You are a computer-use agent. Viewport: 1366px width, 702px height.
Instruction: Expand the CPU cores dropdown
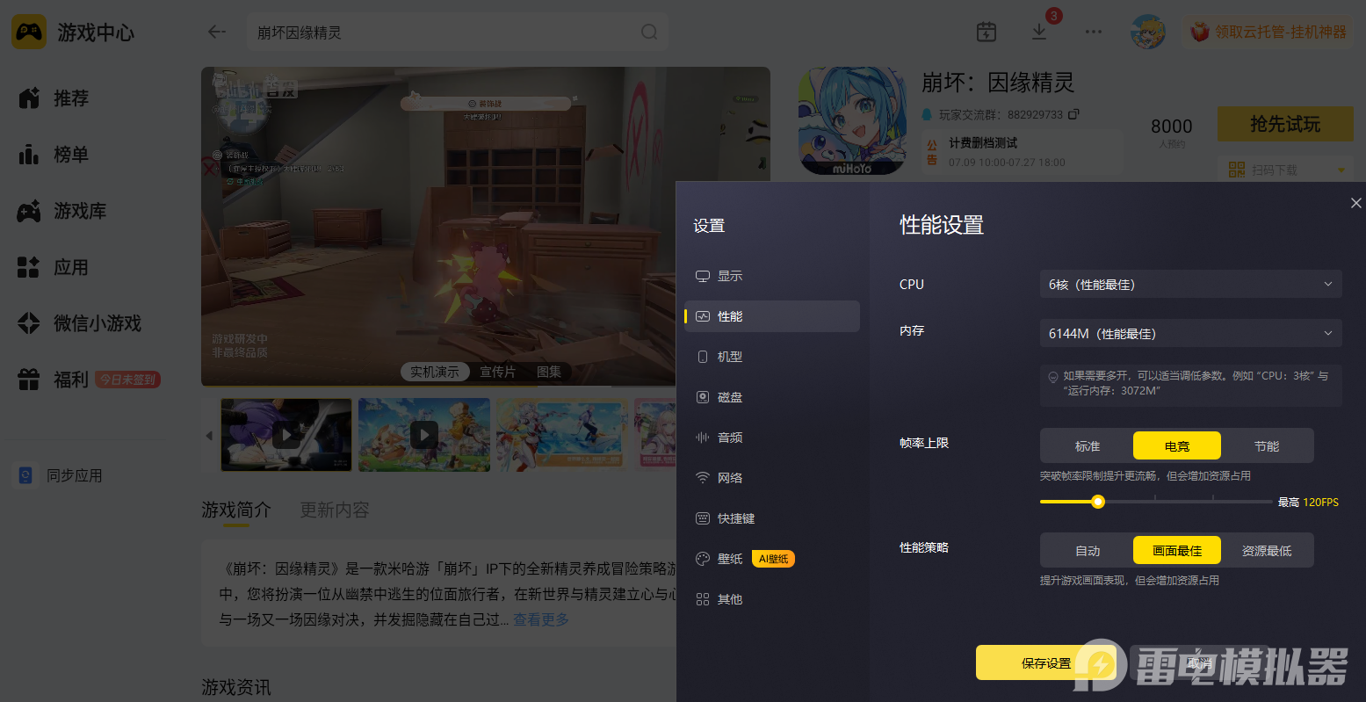(x=1190, y=285)
